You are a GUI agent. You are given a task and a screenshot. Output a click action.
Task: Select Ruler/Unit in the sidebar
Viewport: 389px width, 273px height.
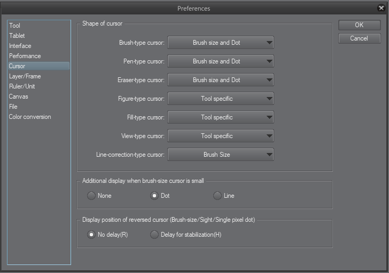22,86
